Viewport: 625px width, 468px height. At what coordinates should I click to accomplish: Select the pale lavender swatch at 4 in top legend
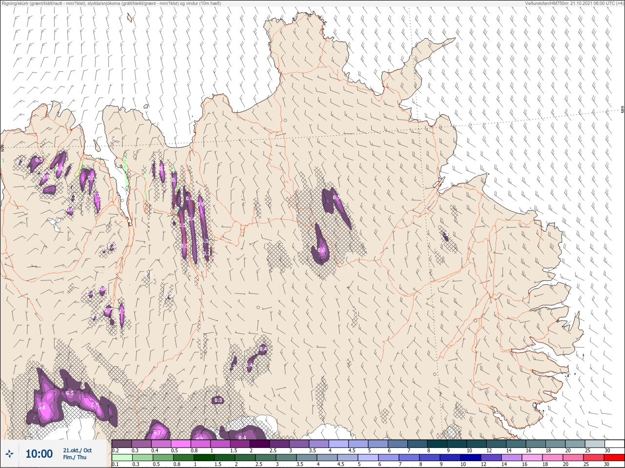point(339,444)
